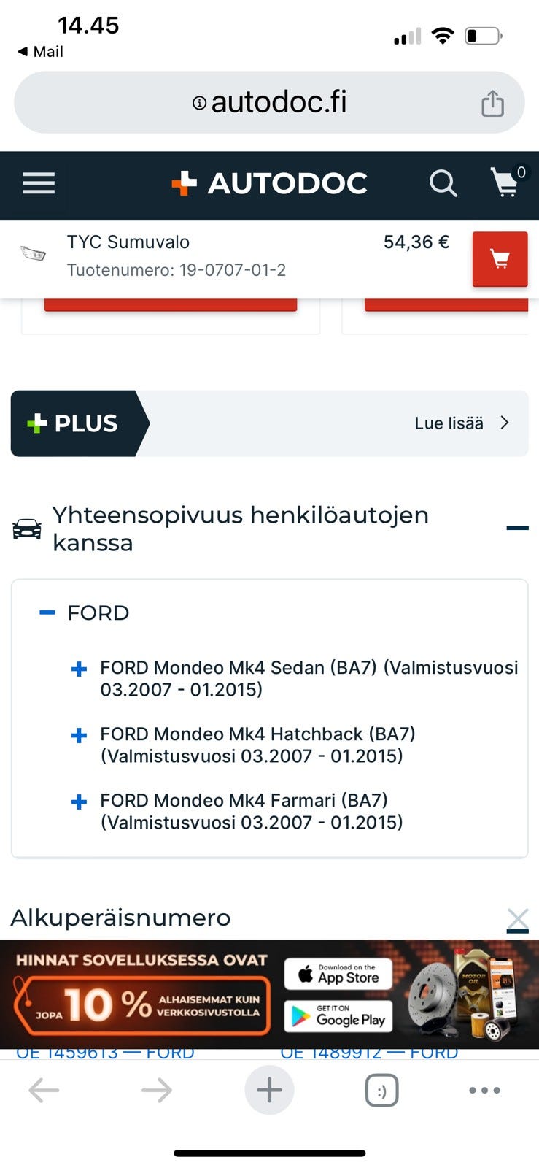The image size is (539, 1168).
Task: Show open tabs switcher
Action: [381, 1090]
